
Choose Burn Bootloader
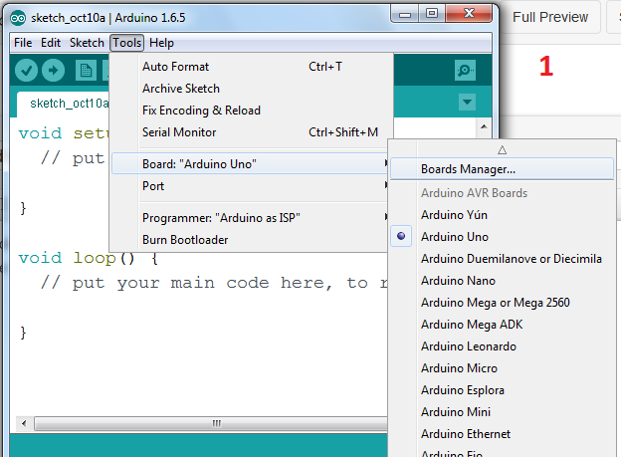(x=250, y=239)
